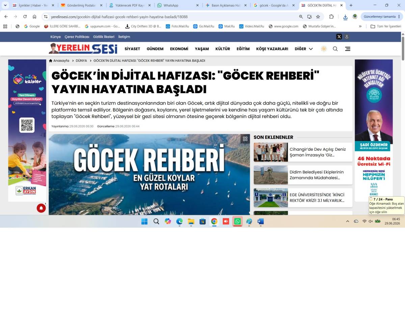Open the Gizlilik İlkeleri link
Viewport: 405px width, 317px height.
point(104,37)
